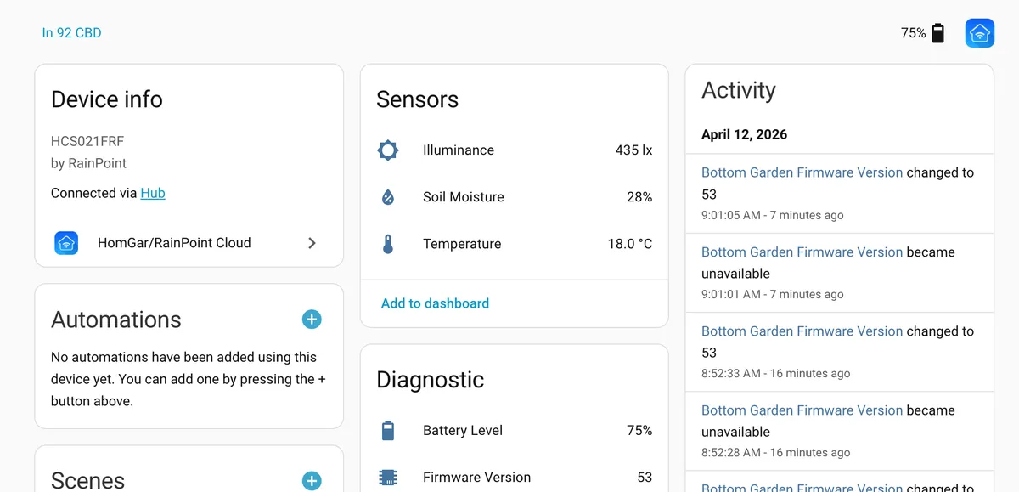Open the Firmware Version link logged at 8:52:28 AM
The image size is (1019, 492).
coord(802,410)
